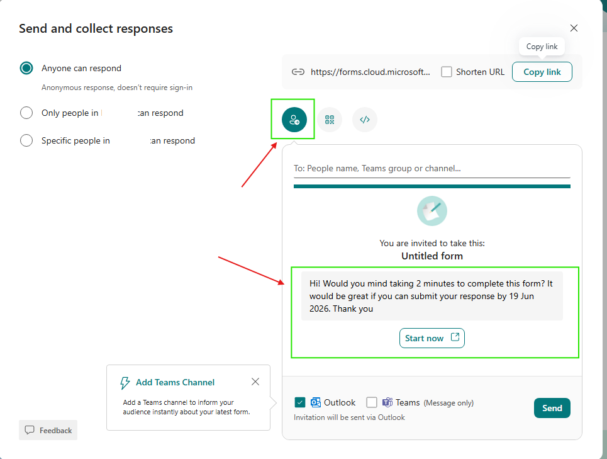Screen dimensions: 607x459
Task: Click the link chain icon beside URL
Action: point(298,72)
